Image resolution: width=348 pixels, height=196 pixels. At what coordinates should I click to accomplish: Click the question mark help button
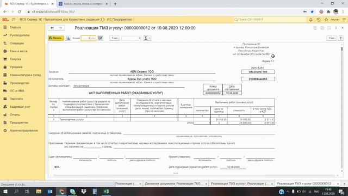pyautogui.click(x=340, y=38)
